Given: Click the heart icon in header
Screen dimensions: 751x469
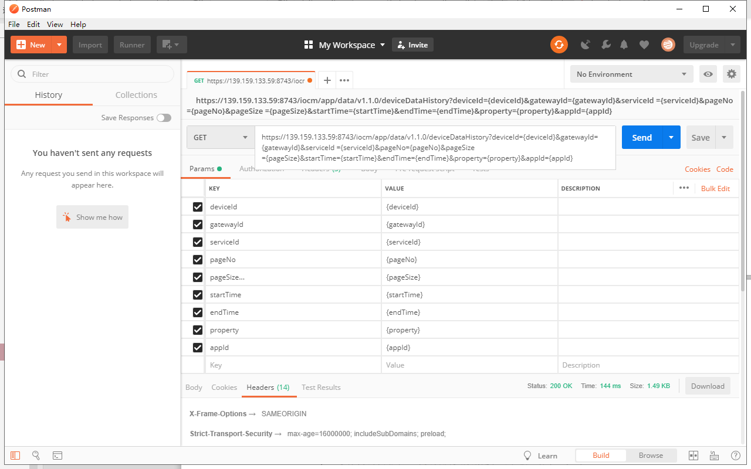Looking at the screenshot, I should tap(644, 45).
